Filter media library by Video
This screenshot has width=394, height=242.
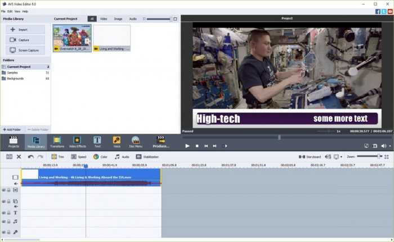(104, 19)
